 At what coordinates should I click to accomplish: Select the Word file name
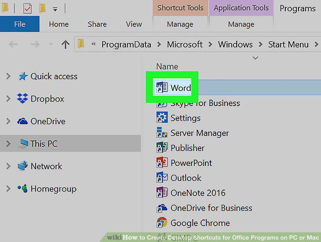pos(181,88)
